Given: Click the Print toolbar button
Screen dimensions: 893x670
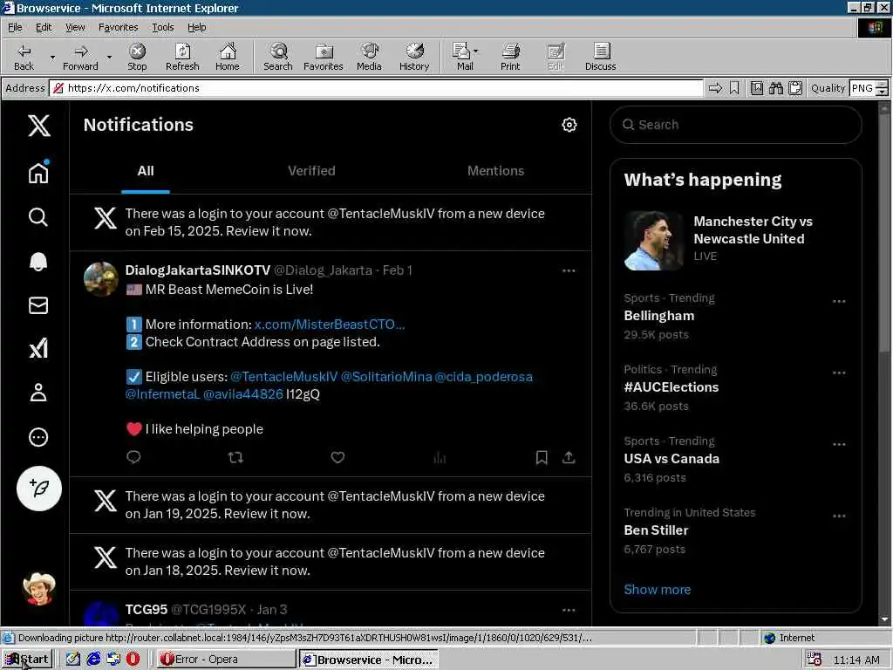Looking at the screenshot, I should tap(510, 57).
